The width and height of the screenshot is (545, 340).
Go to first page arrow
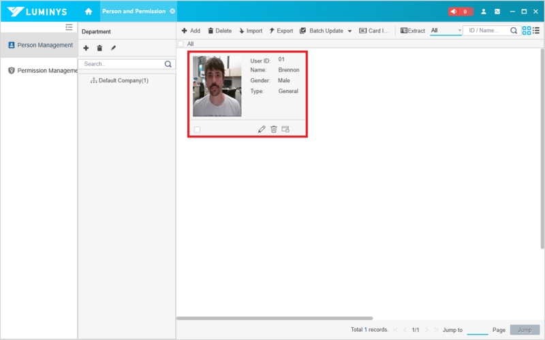395,330
